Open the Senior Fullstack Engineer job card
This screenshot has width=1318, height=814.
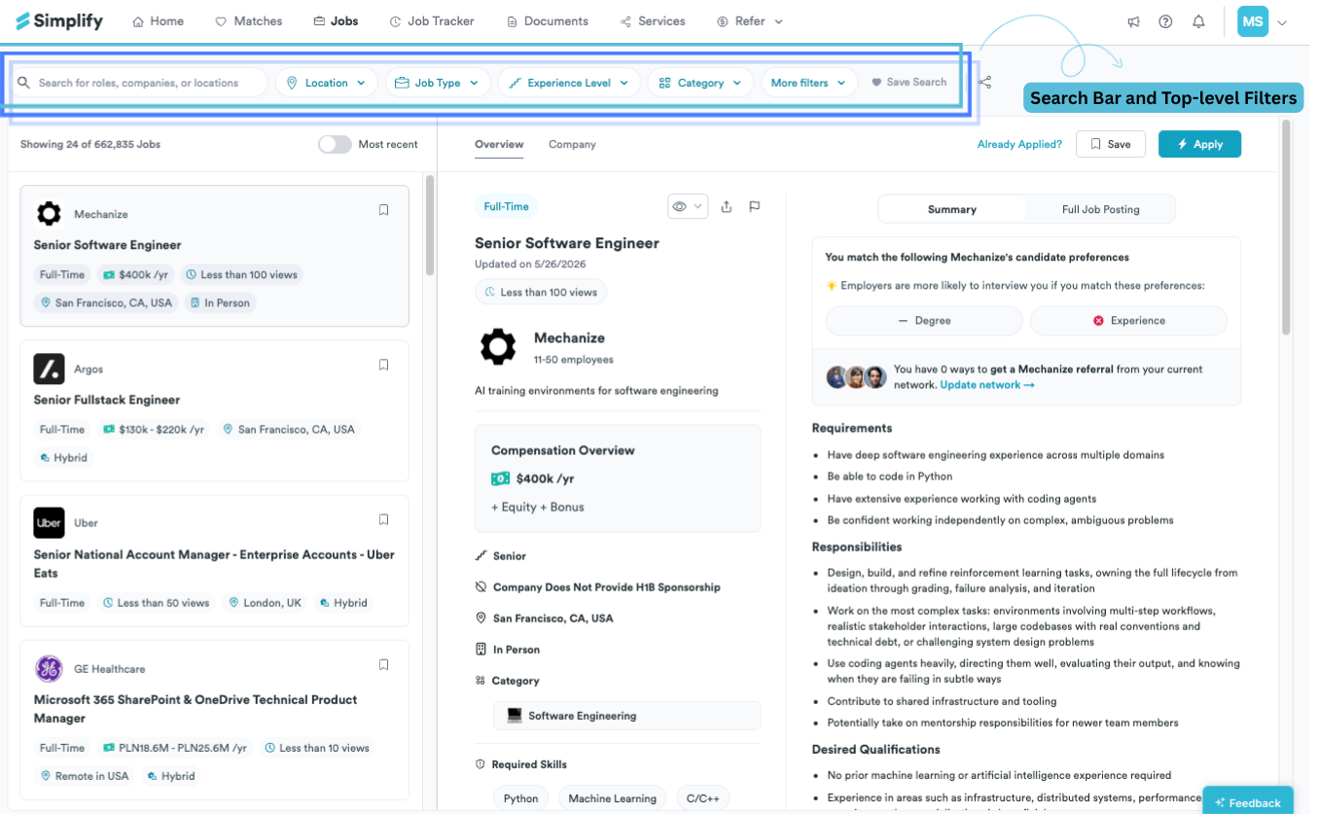[214, 410]
